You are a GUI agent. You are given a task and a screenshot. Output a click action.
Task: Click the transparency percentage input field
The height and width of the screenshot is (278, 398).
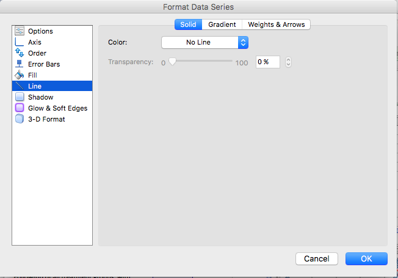(267, 62)
